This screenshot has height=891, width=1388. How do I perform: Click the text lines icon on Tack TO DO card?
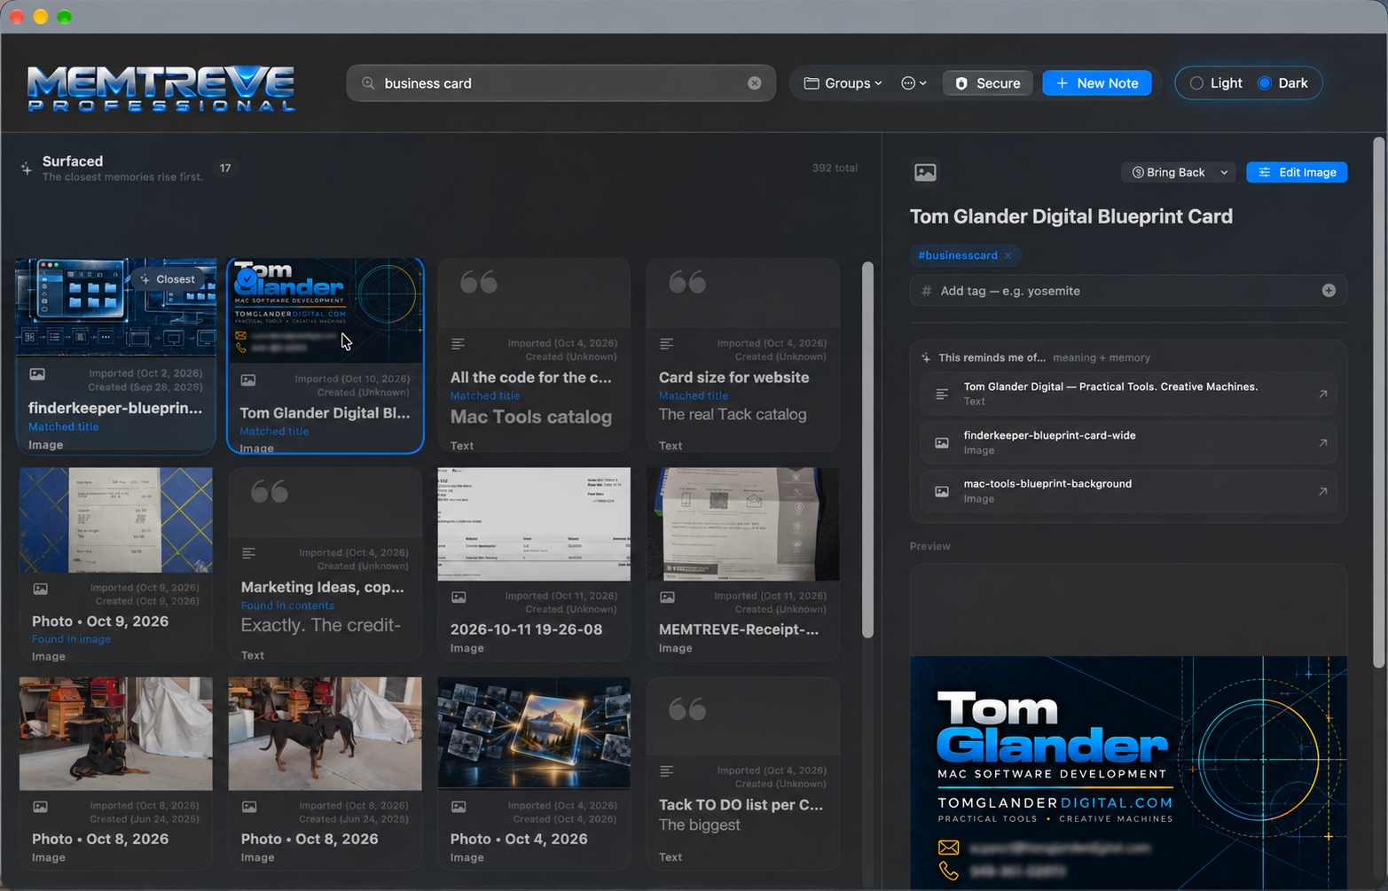click(x=666, y=771)
